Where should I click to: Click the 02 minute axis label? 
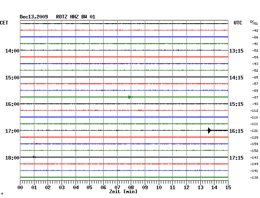(48, 187)
